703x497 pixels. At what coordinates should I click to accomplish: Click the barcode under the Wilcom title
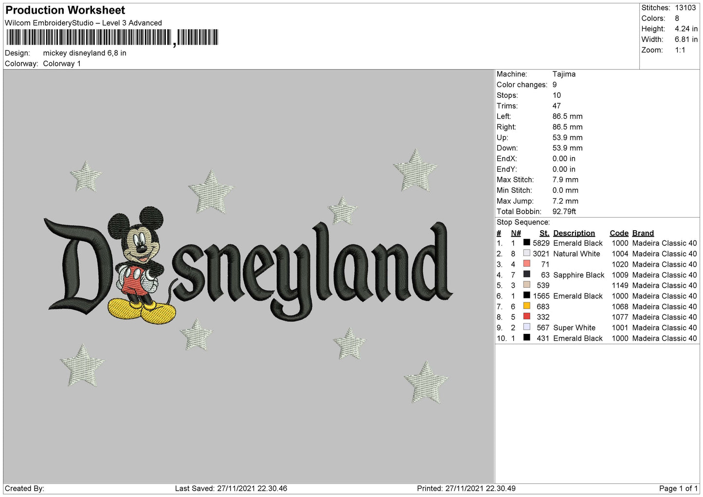tap(112, 37)
